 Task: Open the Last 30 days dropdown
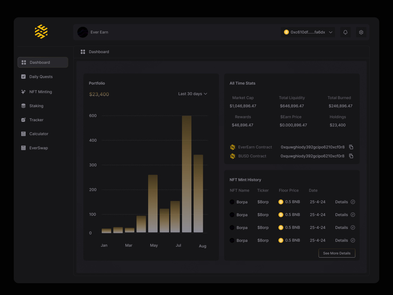click(193, 94)
